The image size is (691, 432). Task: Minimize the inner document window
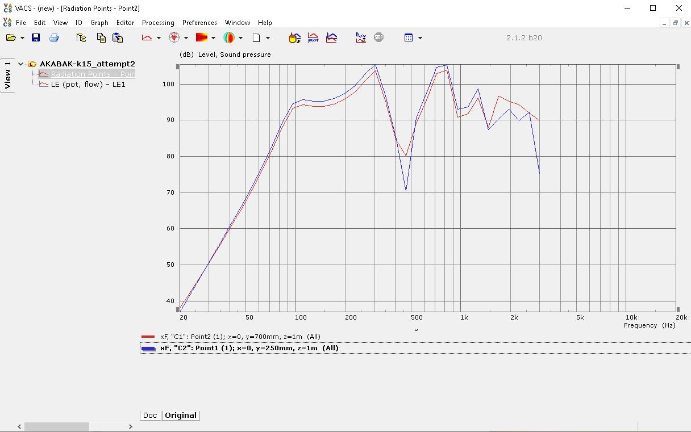coord(665,23)
